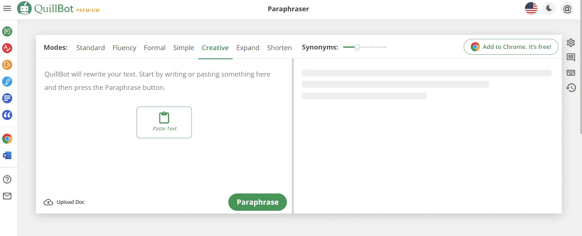The width and height of the screenshot is (582, 236).
Task: Open the Chrome extension sidebar icon
Action: 7,139
